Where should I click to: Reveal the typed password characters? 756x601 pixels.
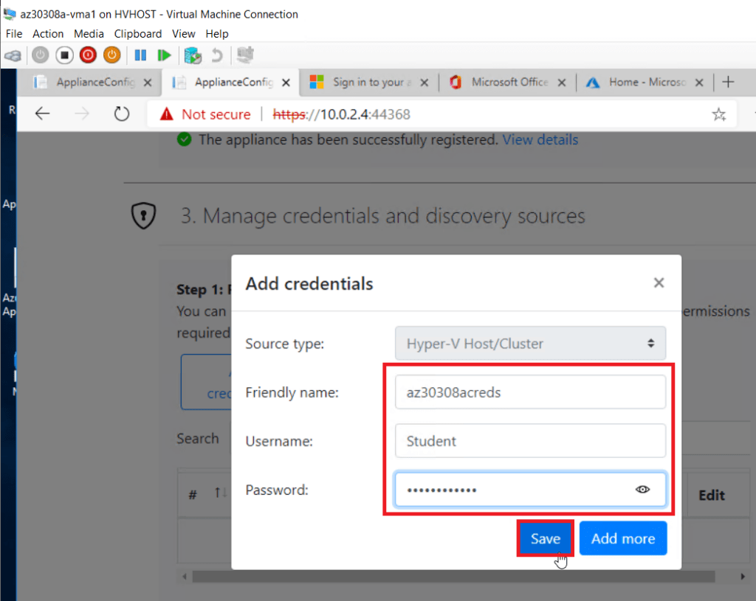pos(642,489)
